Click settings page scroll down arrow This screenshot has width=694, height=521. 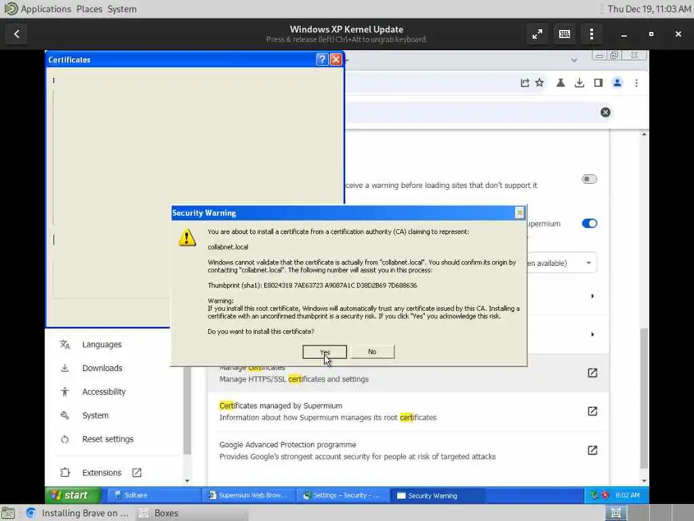[644, 481]
